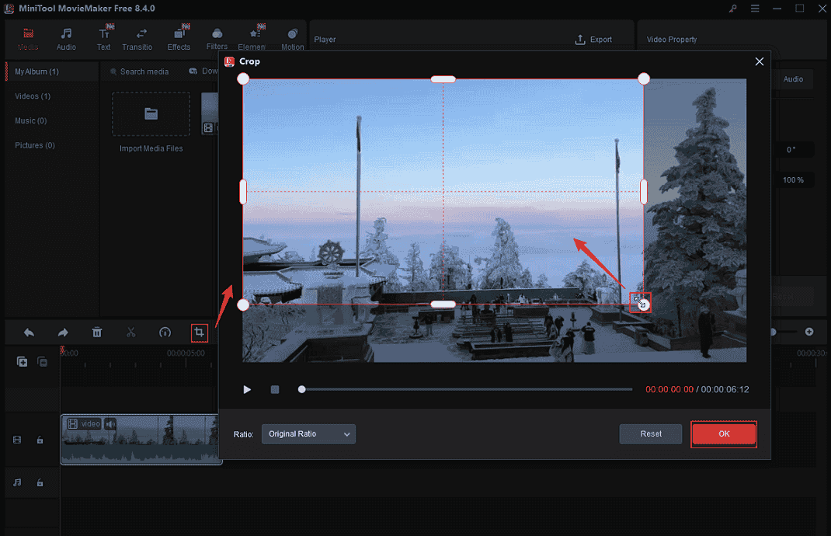Lock the video track
The image size is (831, 536).
click(39, 440)
